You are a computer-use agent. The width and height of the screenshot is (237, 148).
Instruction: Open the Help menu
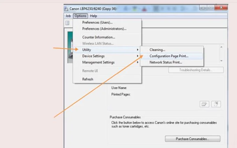point(93,16)
